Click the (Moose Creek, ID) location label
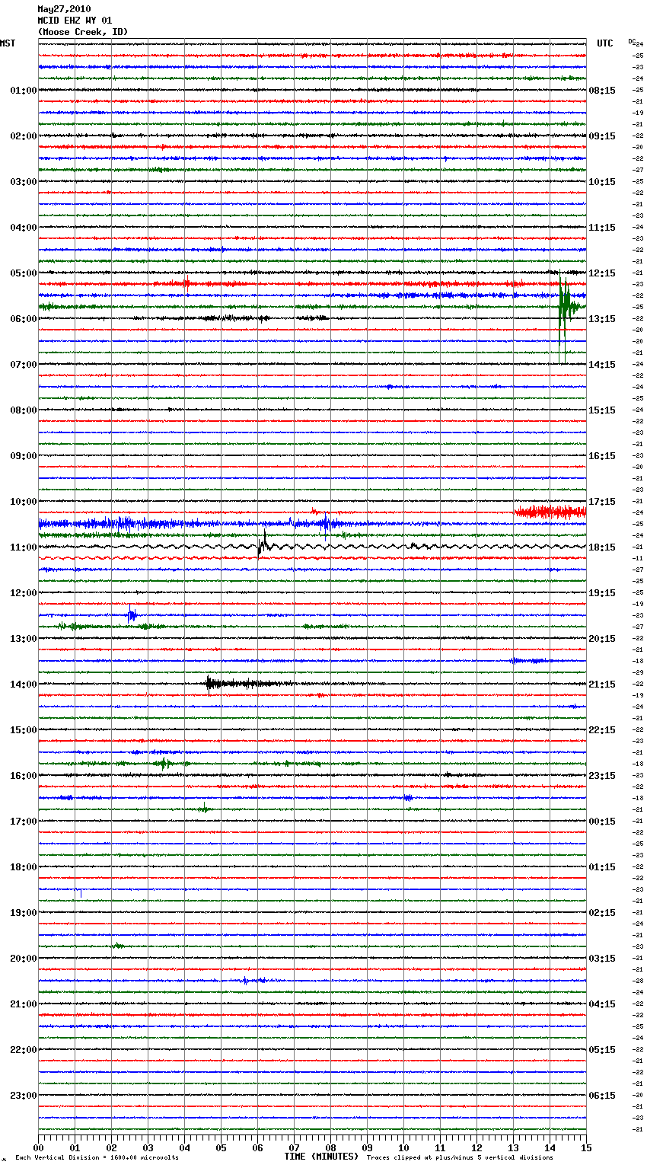The width and height of the screenshot is (647, 1168). pos(83,32)
